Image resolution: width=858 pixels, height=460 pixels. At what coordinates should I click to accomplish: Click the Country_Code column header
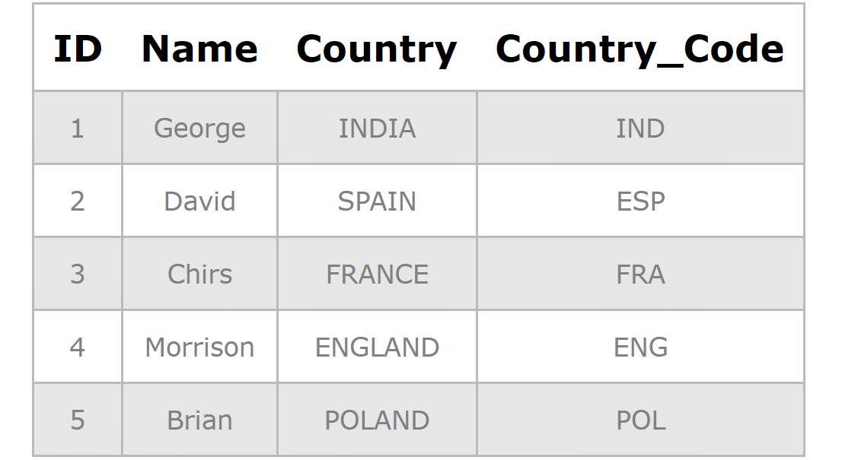pyautogui.click(x=640, y=49)
